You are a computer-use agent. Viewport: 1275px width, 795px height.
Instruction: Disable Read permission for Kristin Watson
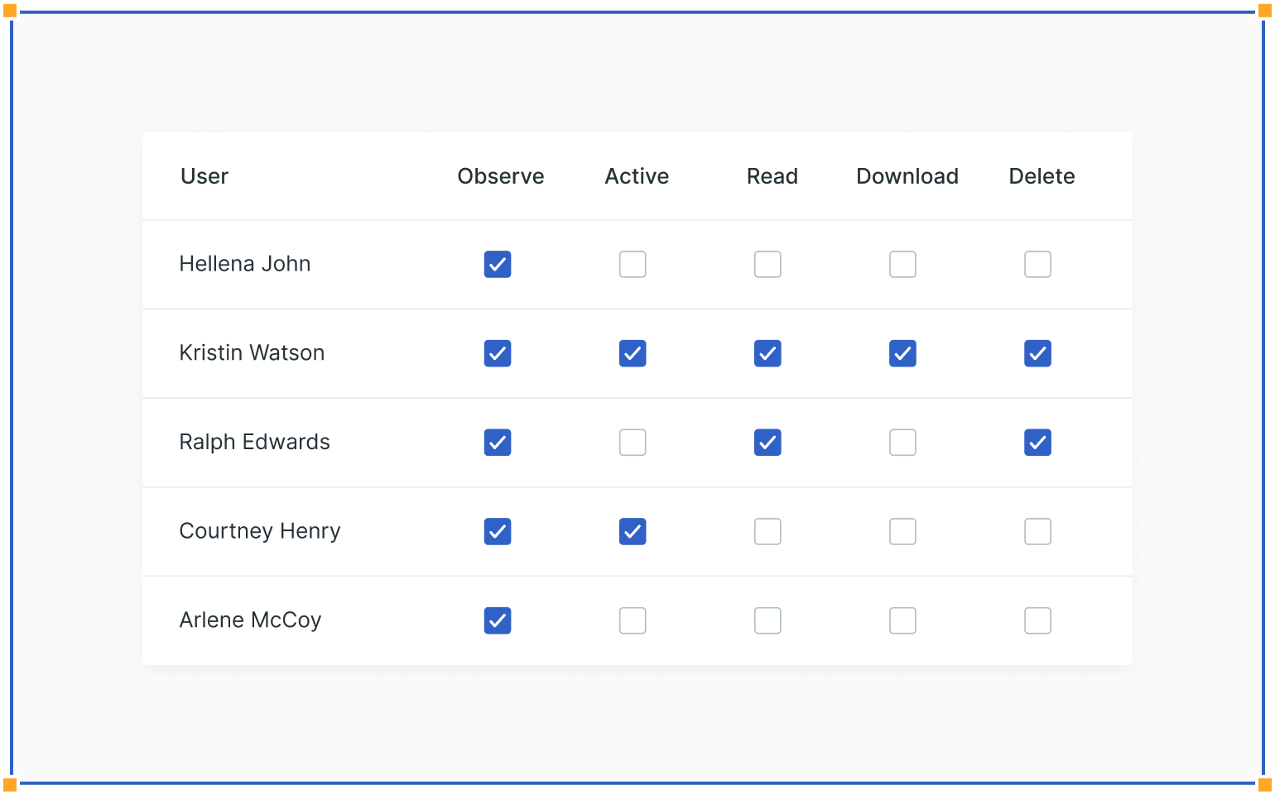click(767, 353)
